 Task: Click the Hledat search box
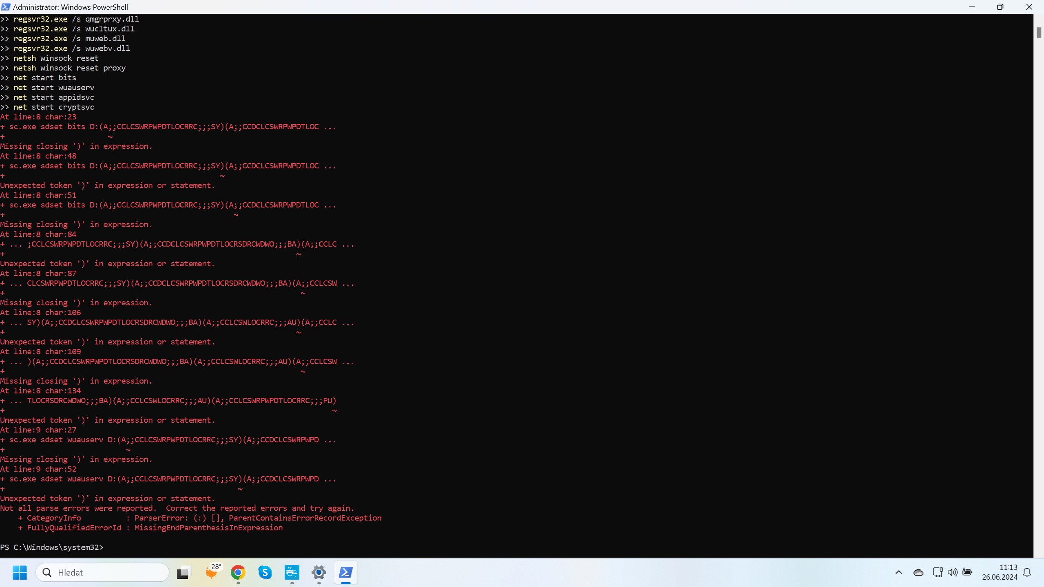point(102,572)
